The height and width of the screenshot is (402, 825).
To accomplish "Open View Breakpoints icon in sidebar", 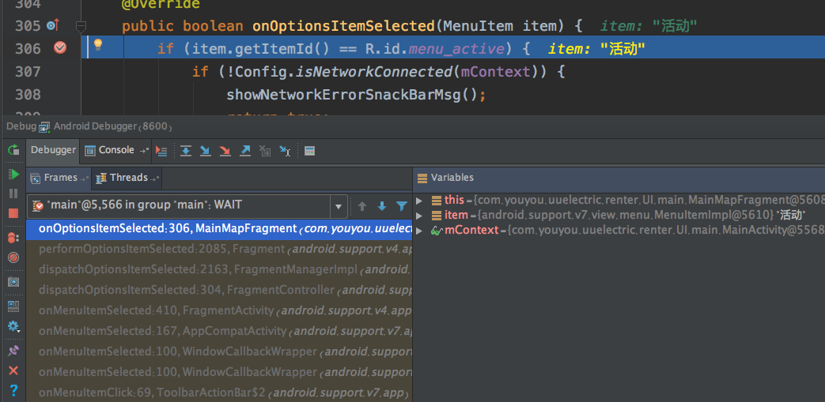I will click(13, 238).
